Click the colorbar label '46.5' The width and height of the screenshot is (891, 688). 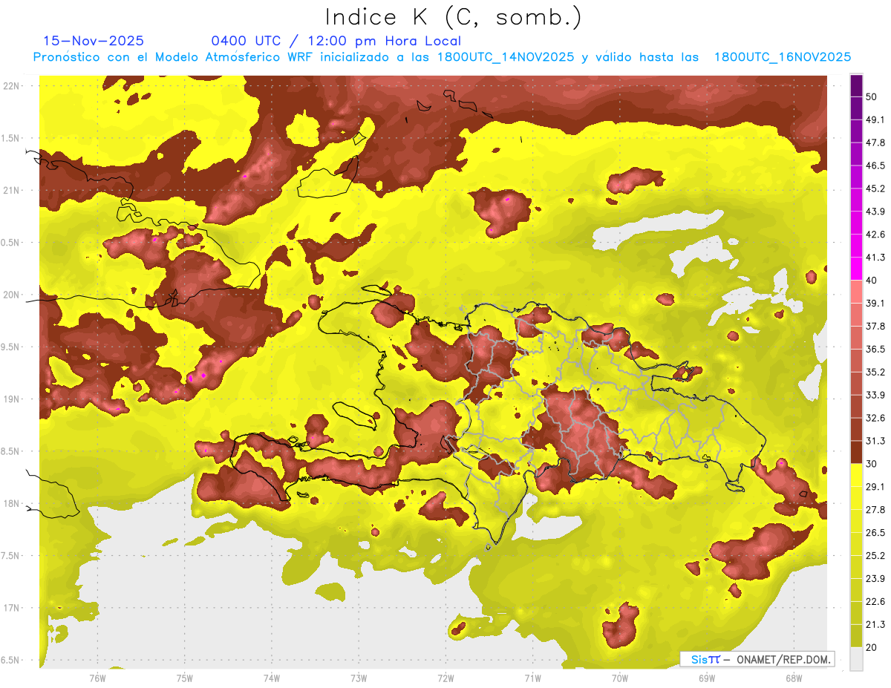[875, 166]
